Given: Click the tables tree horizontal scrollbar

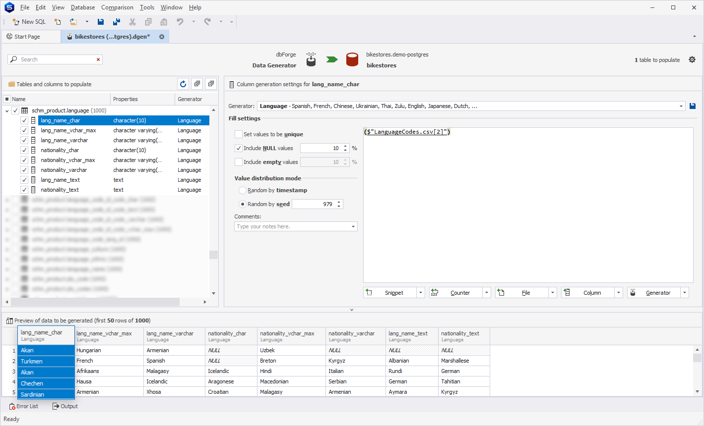Looking at the screenshot, I should (x=95, y=302).
